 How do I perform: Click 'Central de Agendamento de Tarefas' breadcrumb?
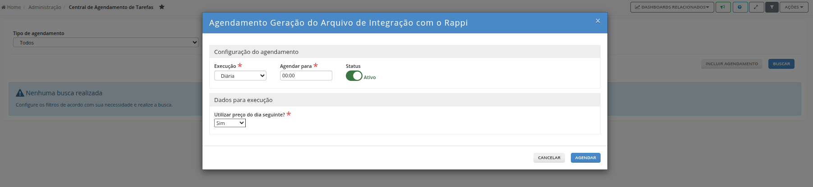click(111, 7)
